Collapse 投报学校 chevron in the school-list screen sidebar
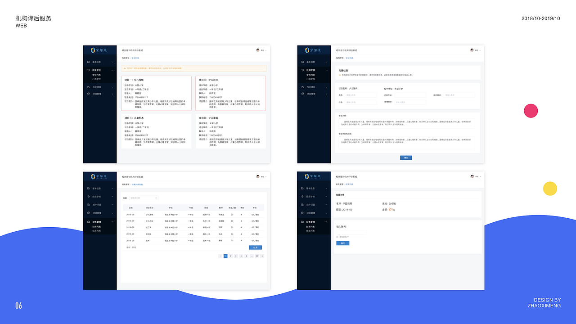This screenshot has height=324, width=576. [x=112, y=70]
